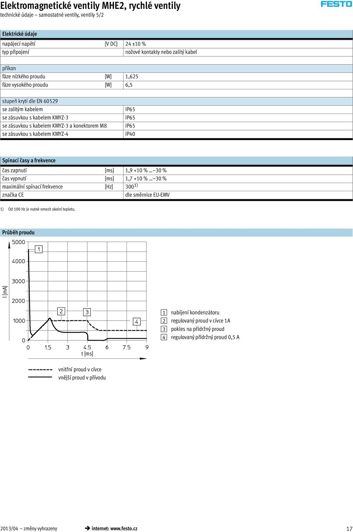Click fáze vysokého proudu row
This screenshot has height=532, width=353.
tap(176, 85)
